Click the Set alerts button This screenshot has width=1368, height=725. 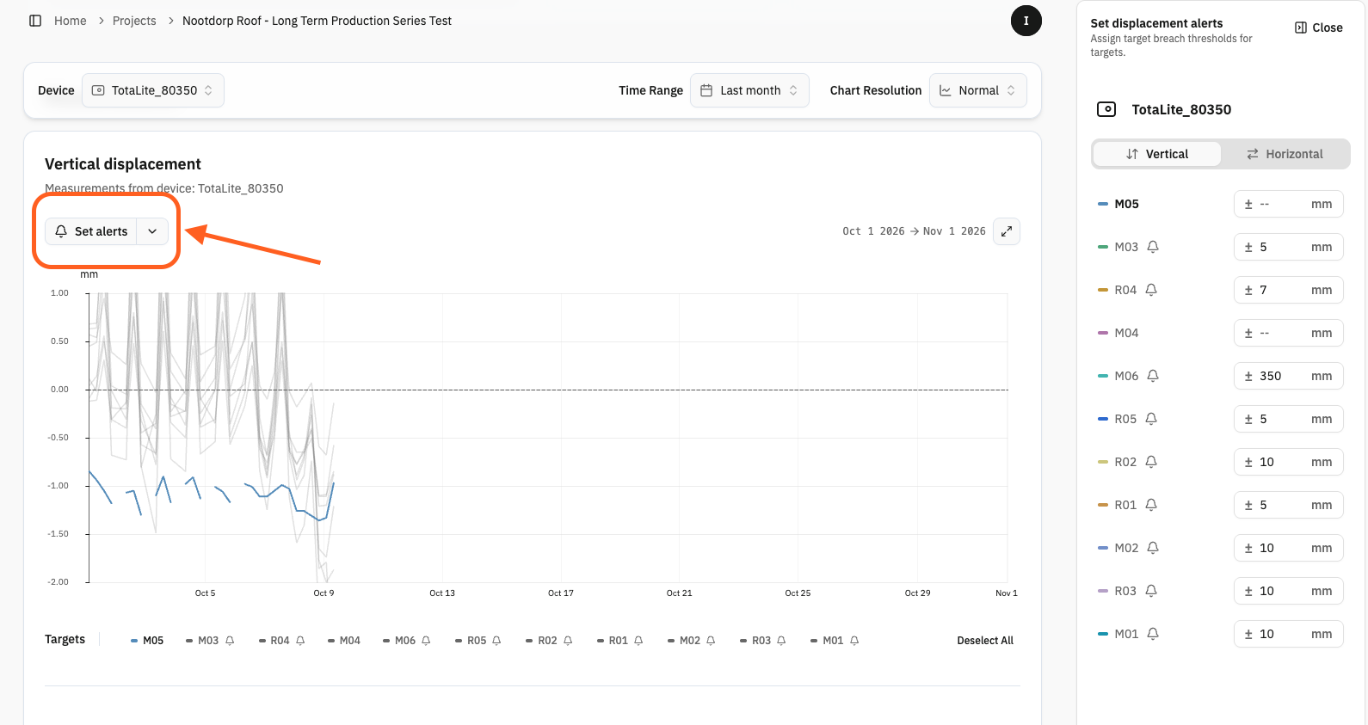91,231
